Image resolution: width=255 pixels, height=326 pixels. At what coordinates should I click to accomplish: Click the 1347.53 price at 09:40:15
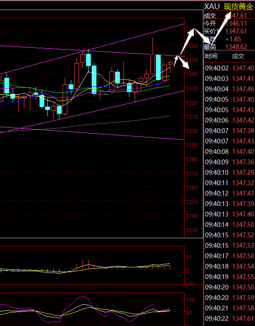243,246
